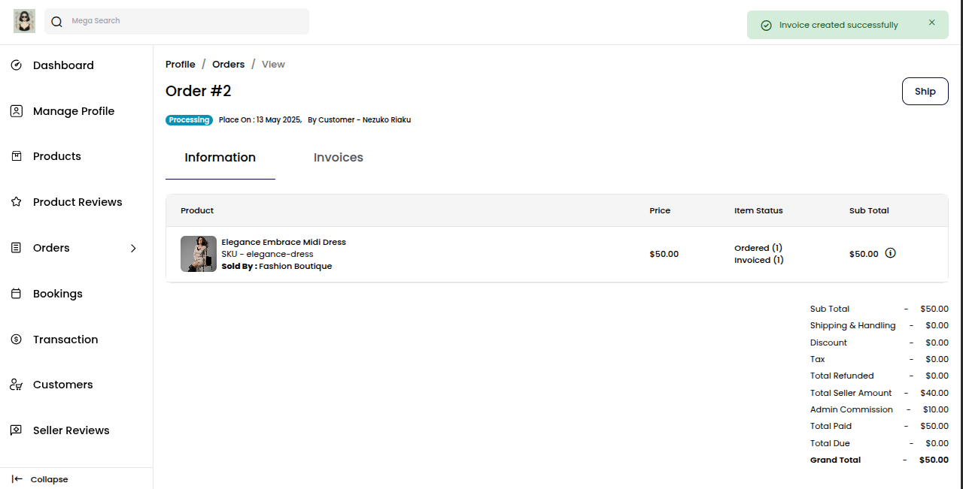Open the Elegance Embrace Midi Dress thumbnail
963x489 pixels.
pyautogui.click(x=198, y=254)
